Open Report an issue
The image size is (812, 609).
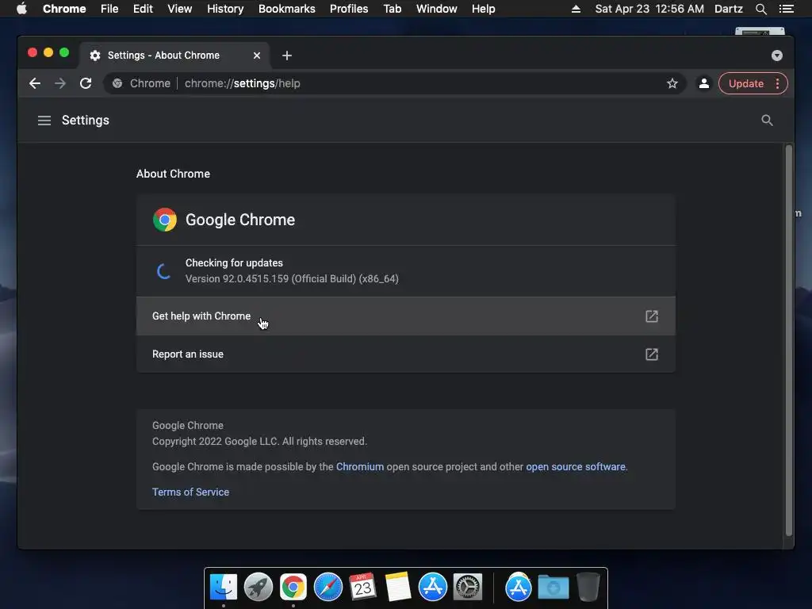point(405,354)
